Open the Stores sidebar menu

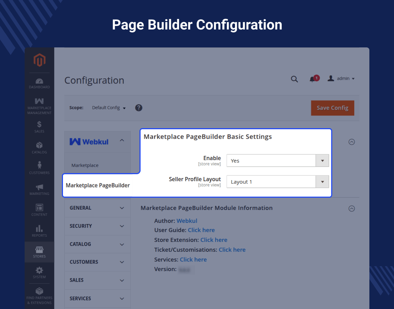point(39,252)
